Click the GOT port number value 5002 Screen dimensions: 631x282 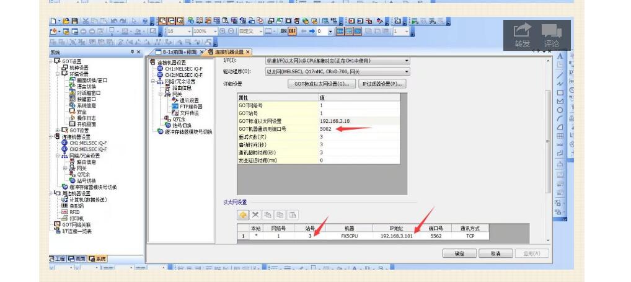click(326, 129)
